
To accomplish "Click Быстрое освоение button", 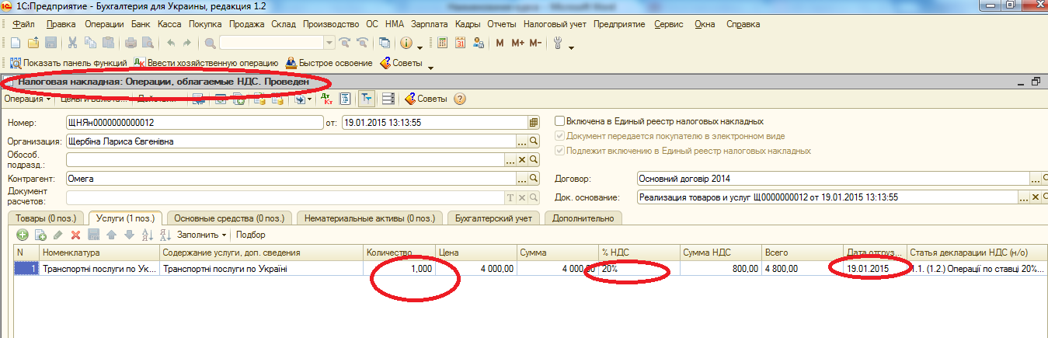I will (x=329, y=63).
